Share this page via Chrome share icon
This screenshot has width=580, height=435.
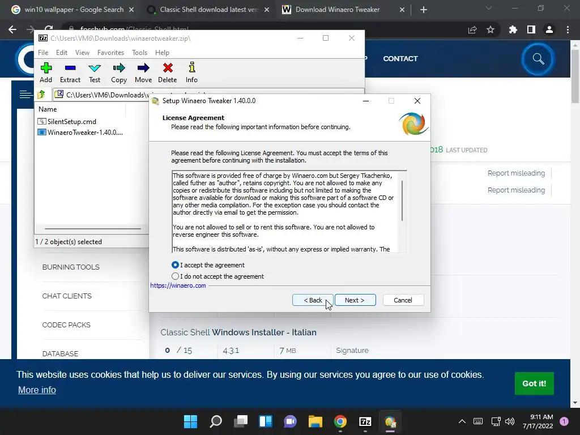472,29
